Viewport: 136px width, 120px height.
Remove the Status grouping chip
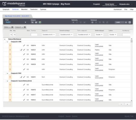pos(12,27)
